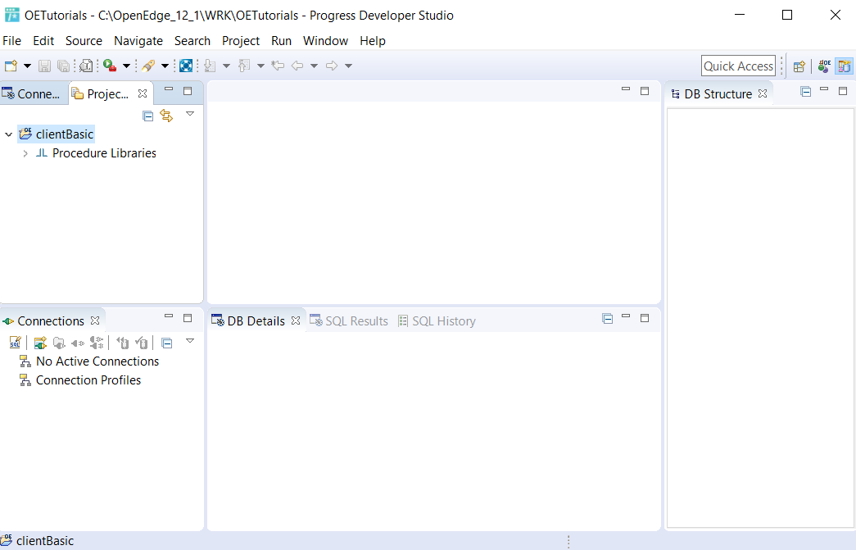Switch to the SQL History tab
The height and width of the screenshot is (550, 856).
(x=437, y=321)
